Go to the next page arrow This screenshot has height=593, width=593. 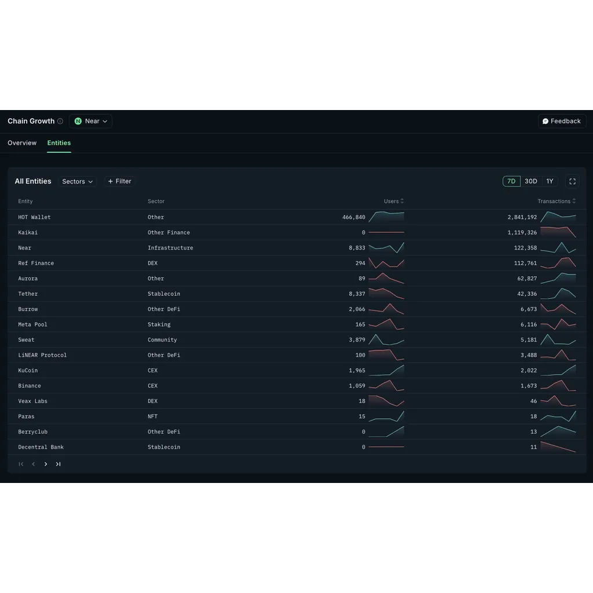click(46, 464)
